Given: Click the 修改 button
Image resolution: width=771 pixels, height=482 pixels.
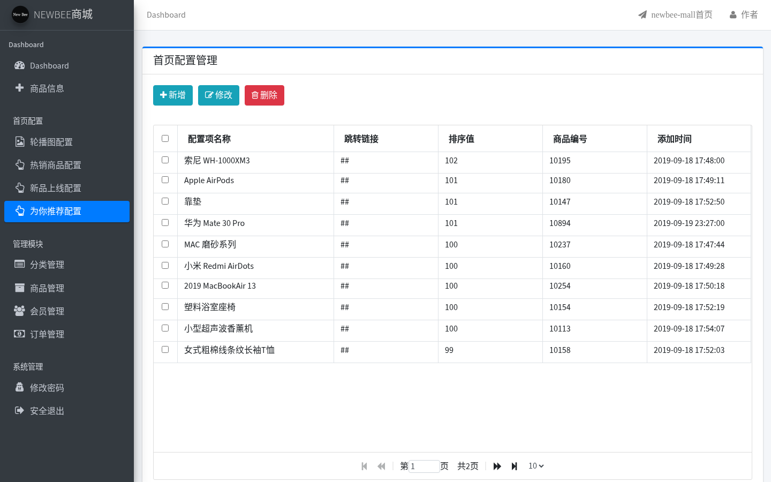Looking at the screenshot, I should (218, 95).
